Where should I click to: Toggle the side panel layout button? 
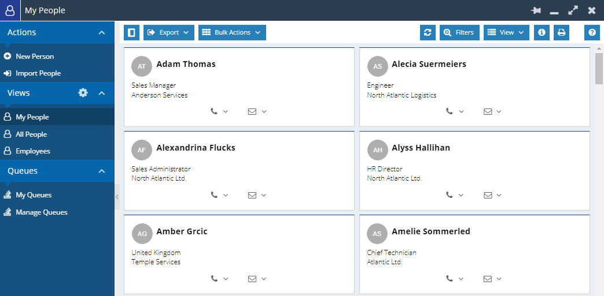pos(131,32)
